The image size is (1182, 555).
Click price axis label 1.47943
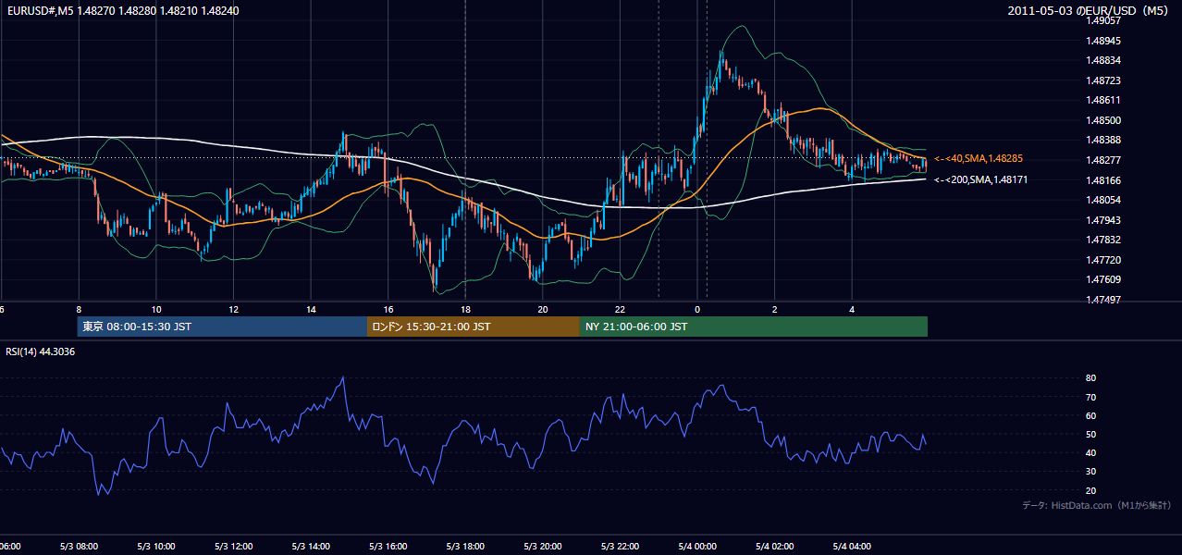point(1103,220)
